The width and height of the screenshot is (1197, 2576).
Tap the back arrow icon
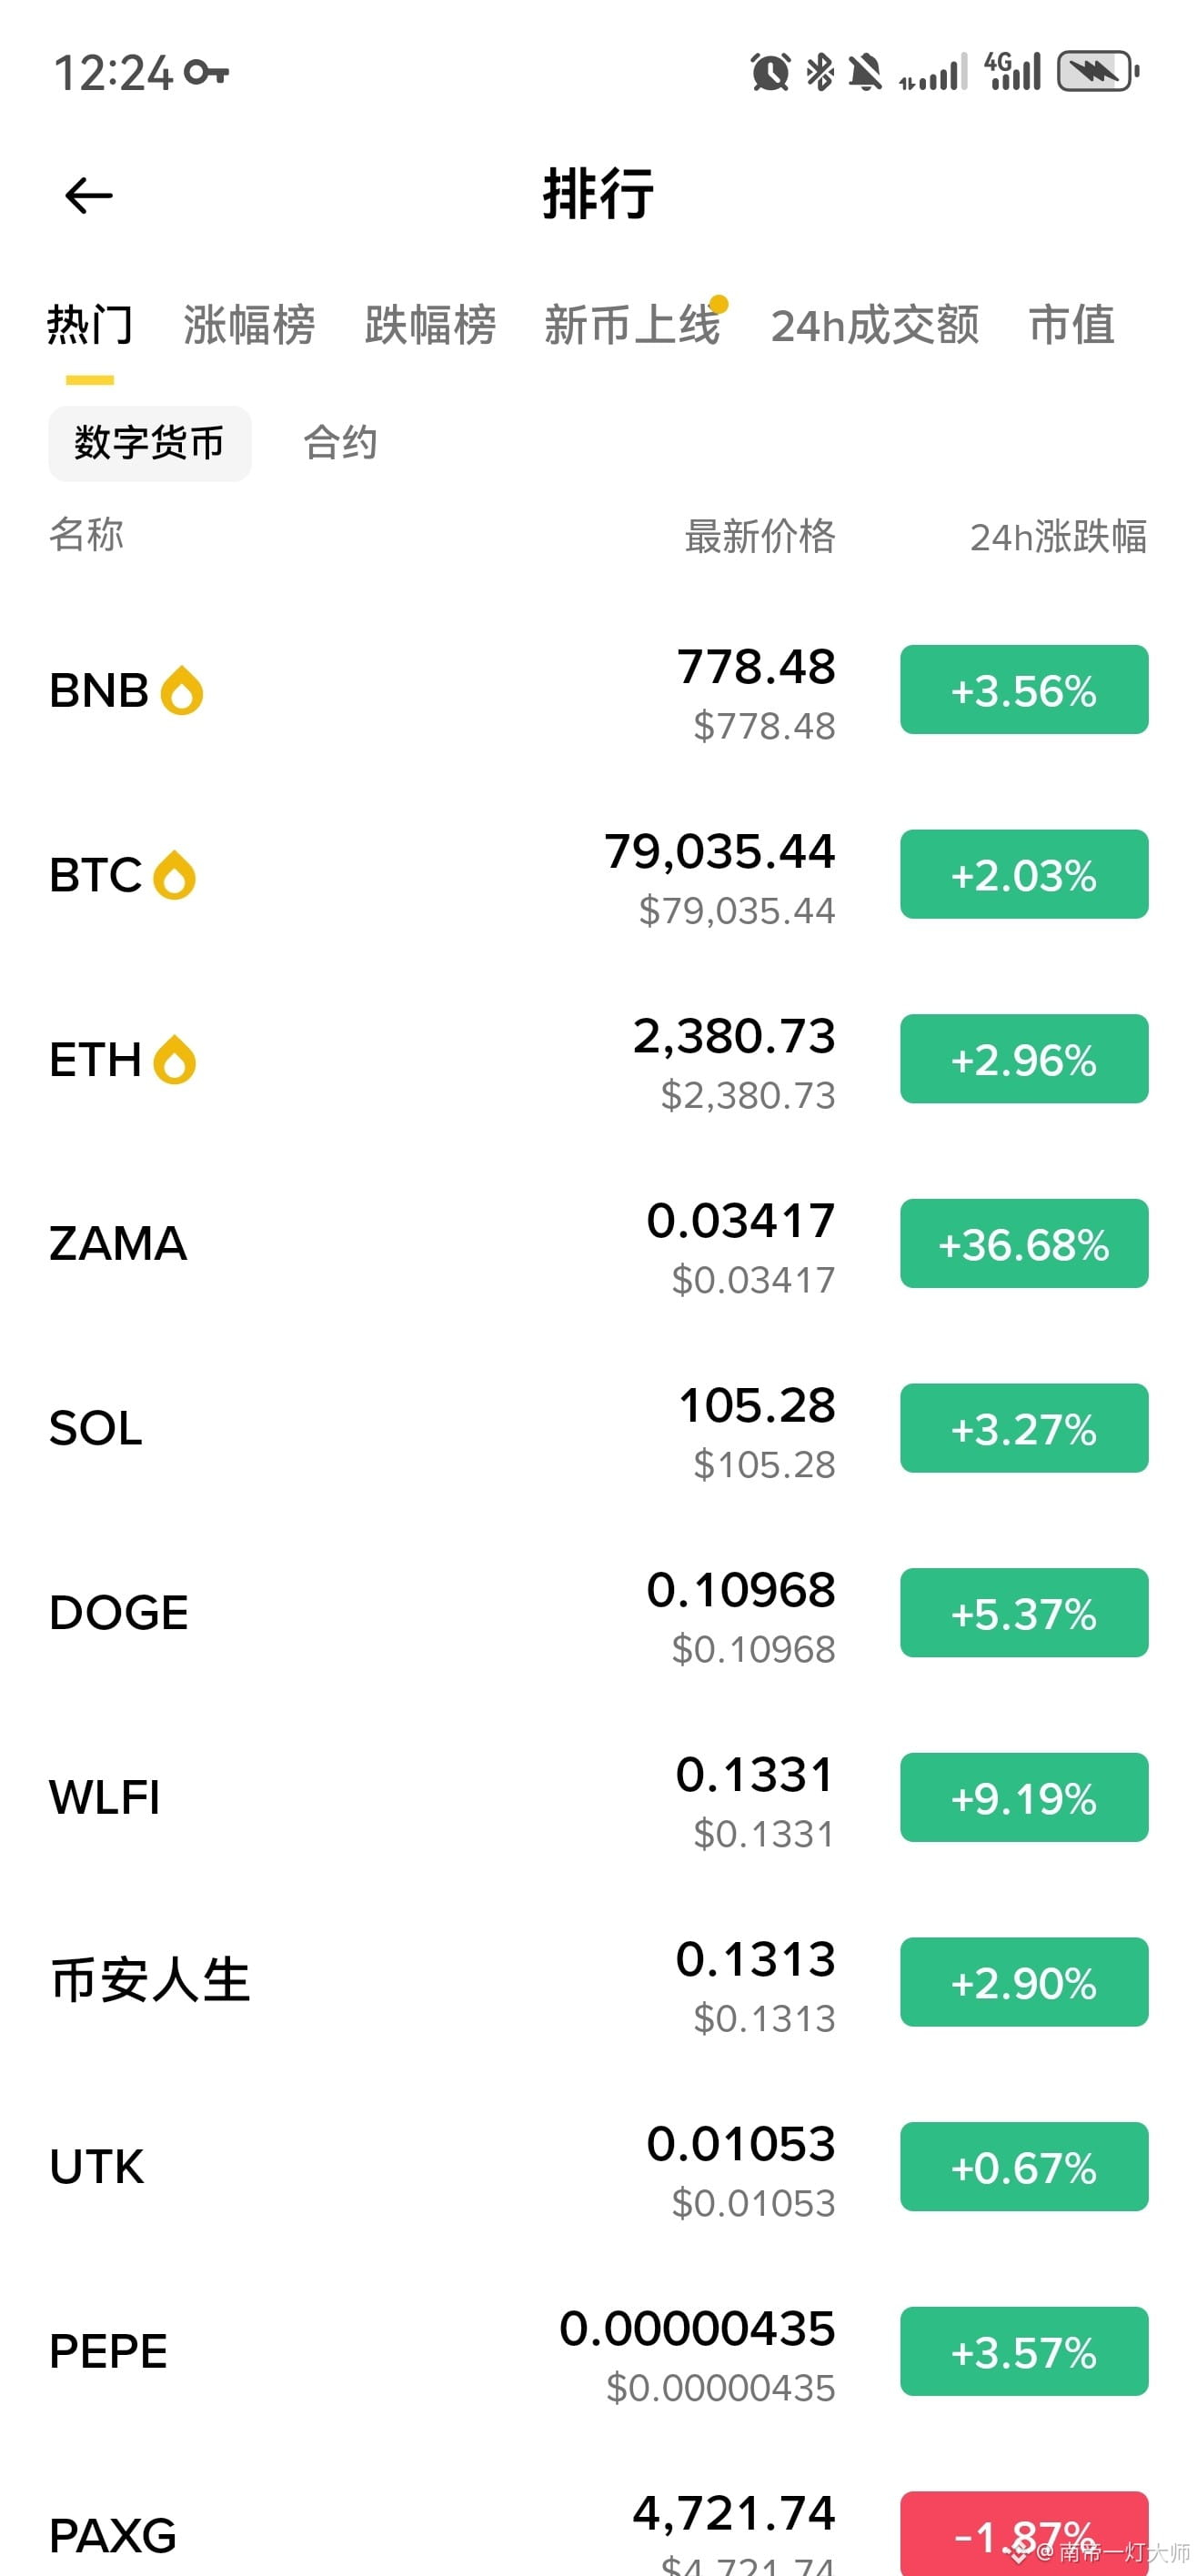coord(88,195)
